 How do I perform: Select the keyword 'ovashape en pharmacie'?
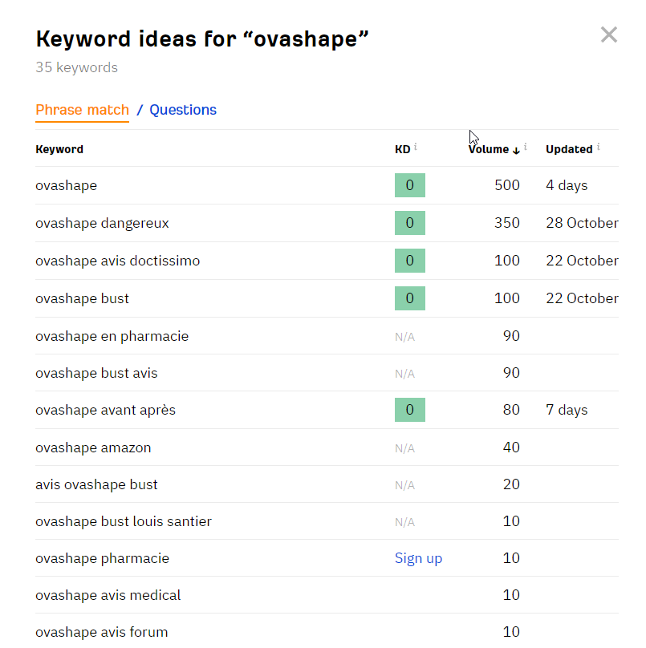tap(112, 336)
